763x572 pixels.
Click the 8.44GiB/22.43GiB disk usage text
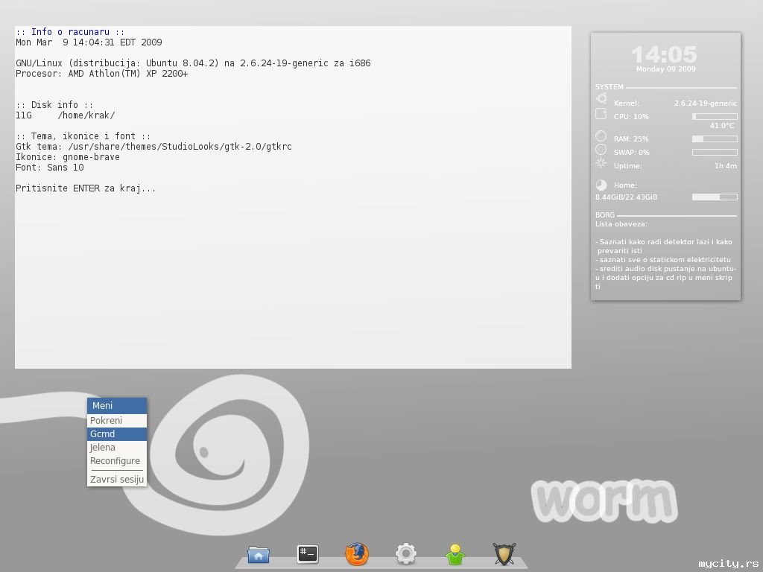626,197
